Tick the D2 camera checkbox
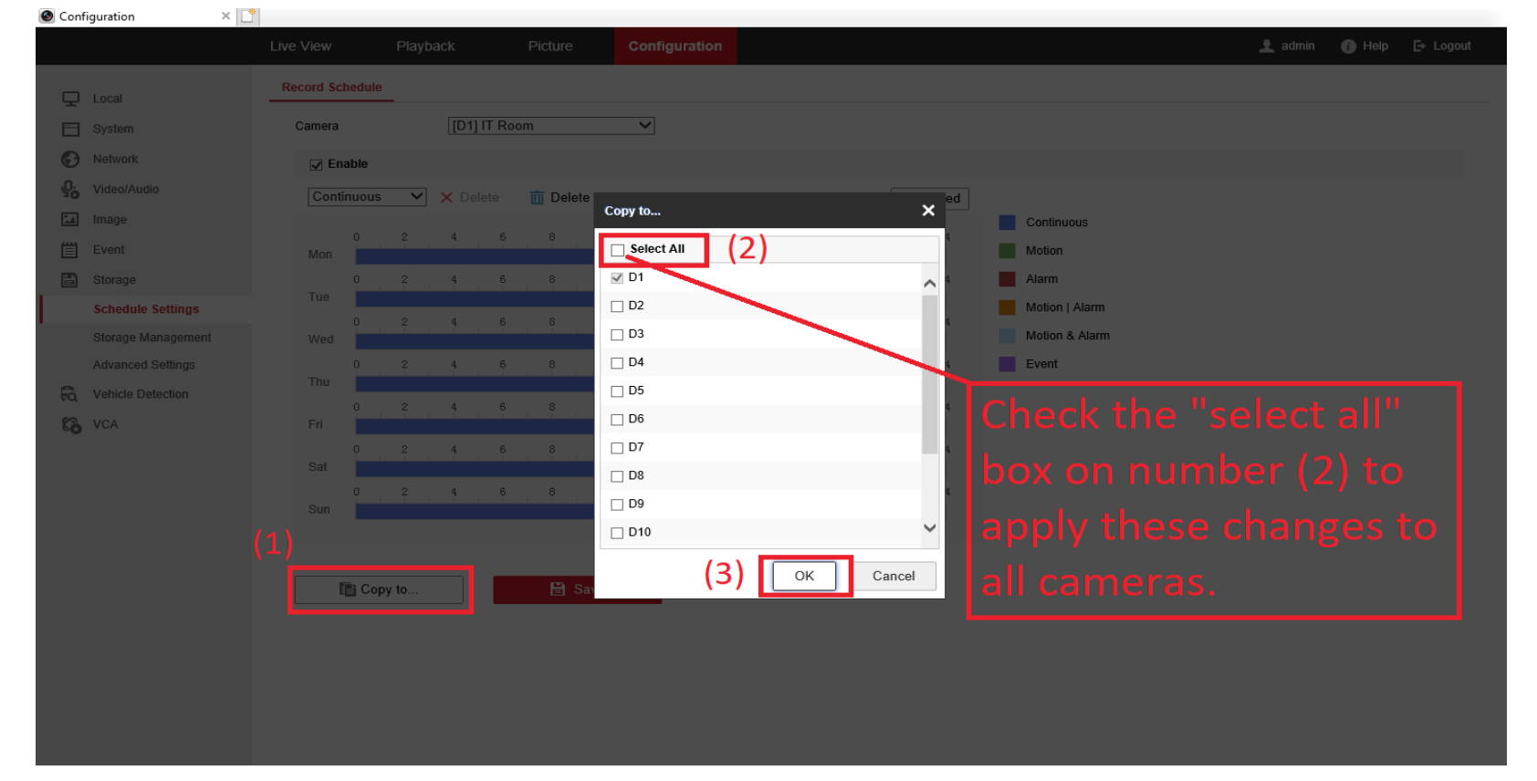 (x=617, y=307)
